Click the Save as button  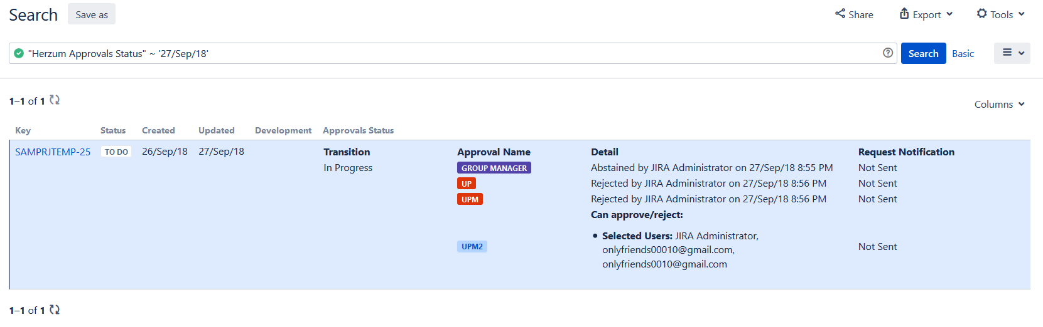92,14
